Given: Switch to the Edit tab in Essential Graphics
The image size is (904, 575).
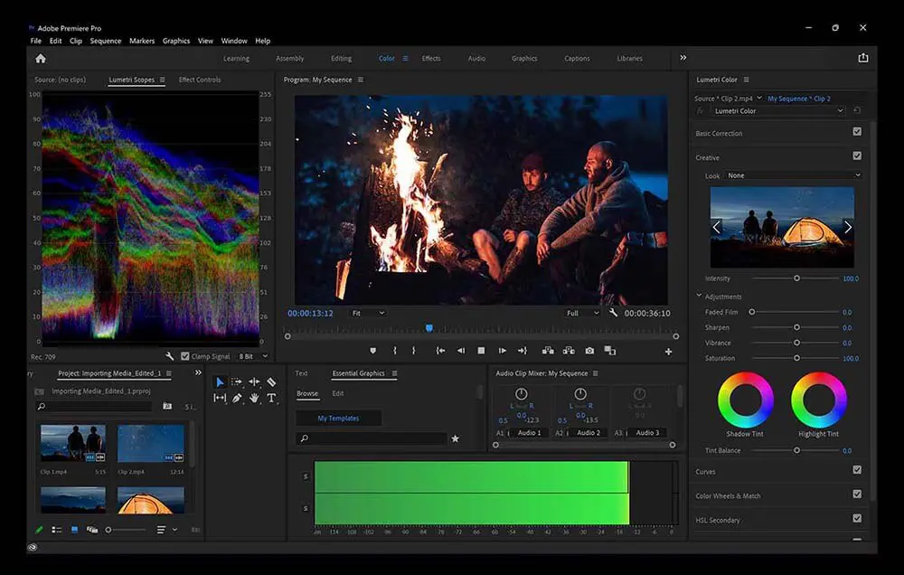Looking at the screenshot, I should [338, 393].
